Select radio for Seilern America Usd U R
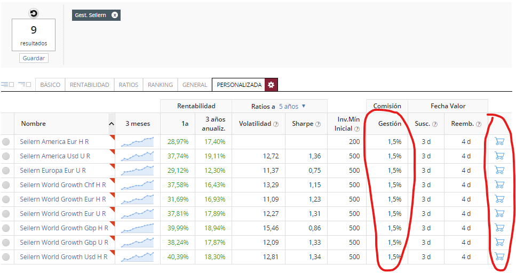The width and height of the screenshot is (516, 273). pyautogui.click(x=6, y=156)
